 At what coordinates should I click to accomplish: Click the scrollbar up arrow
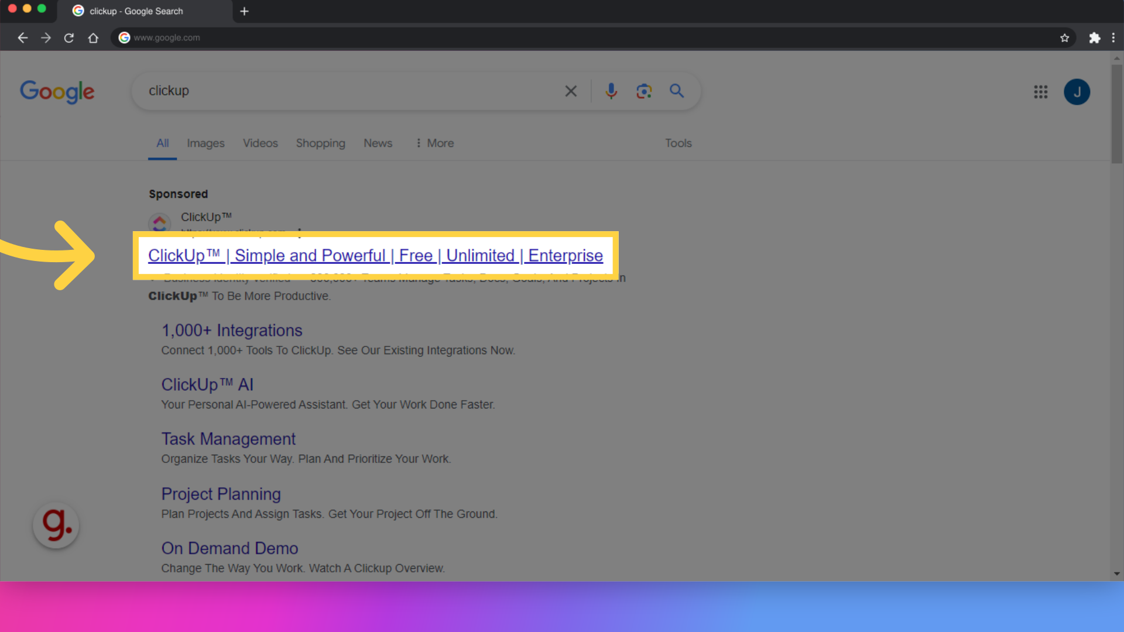pyautogui.click(x=1117, y=58)
